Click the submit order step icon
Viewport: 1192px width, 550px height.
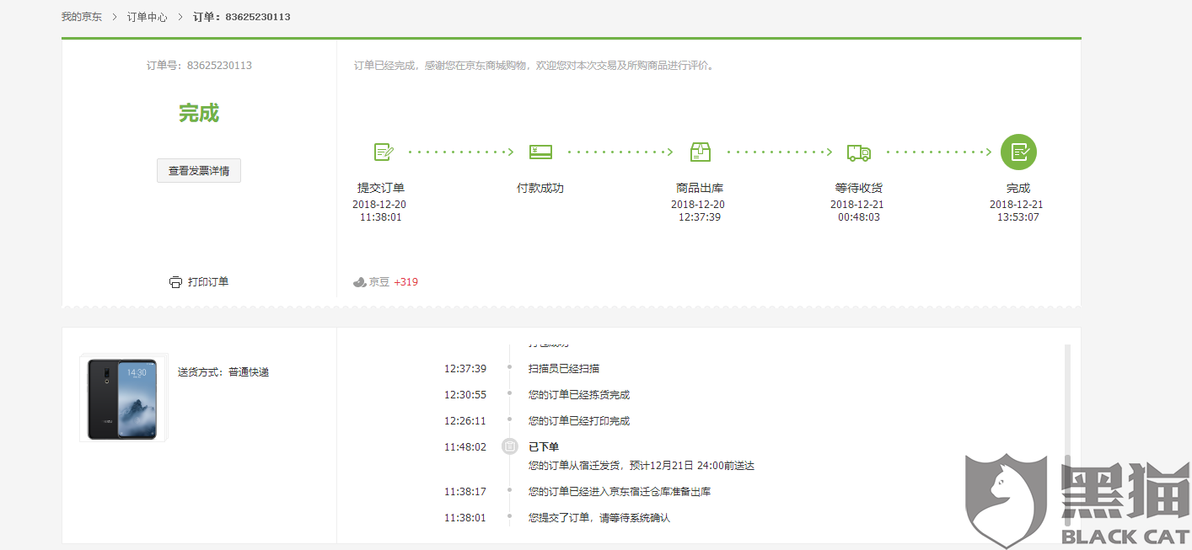point(384,152)
